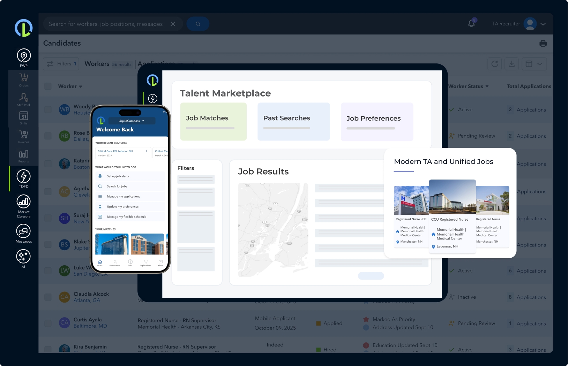Select Agatha's row checkbox

pos(48,191)
